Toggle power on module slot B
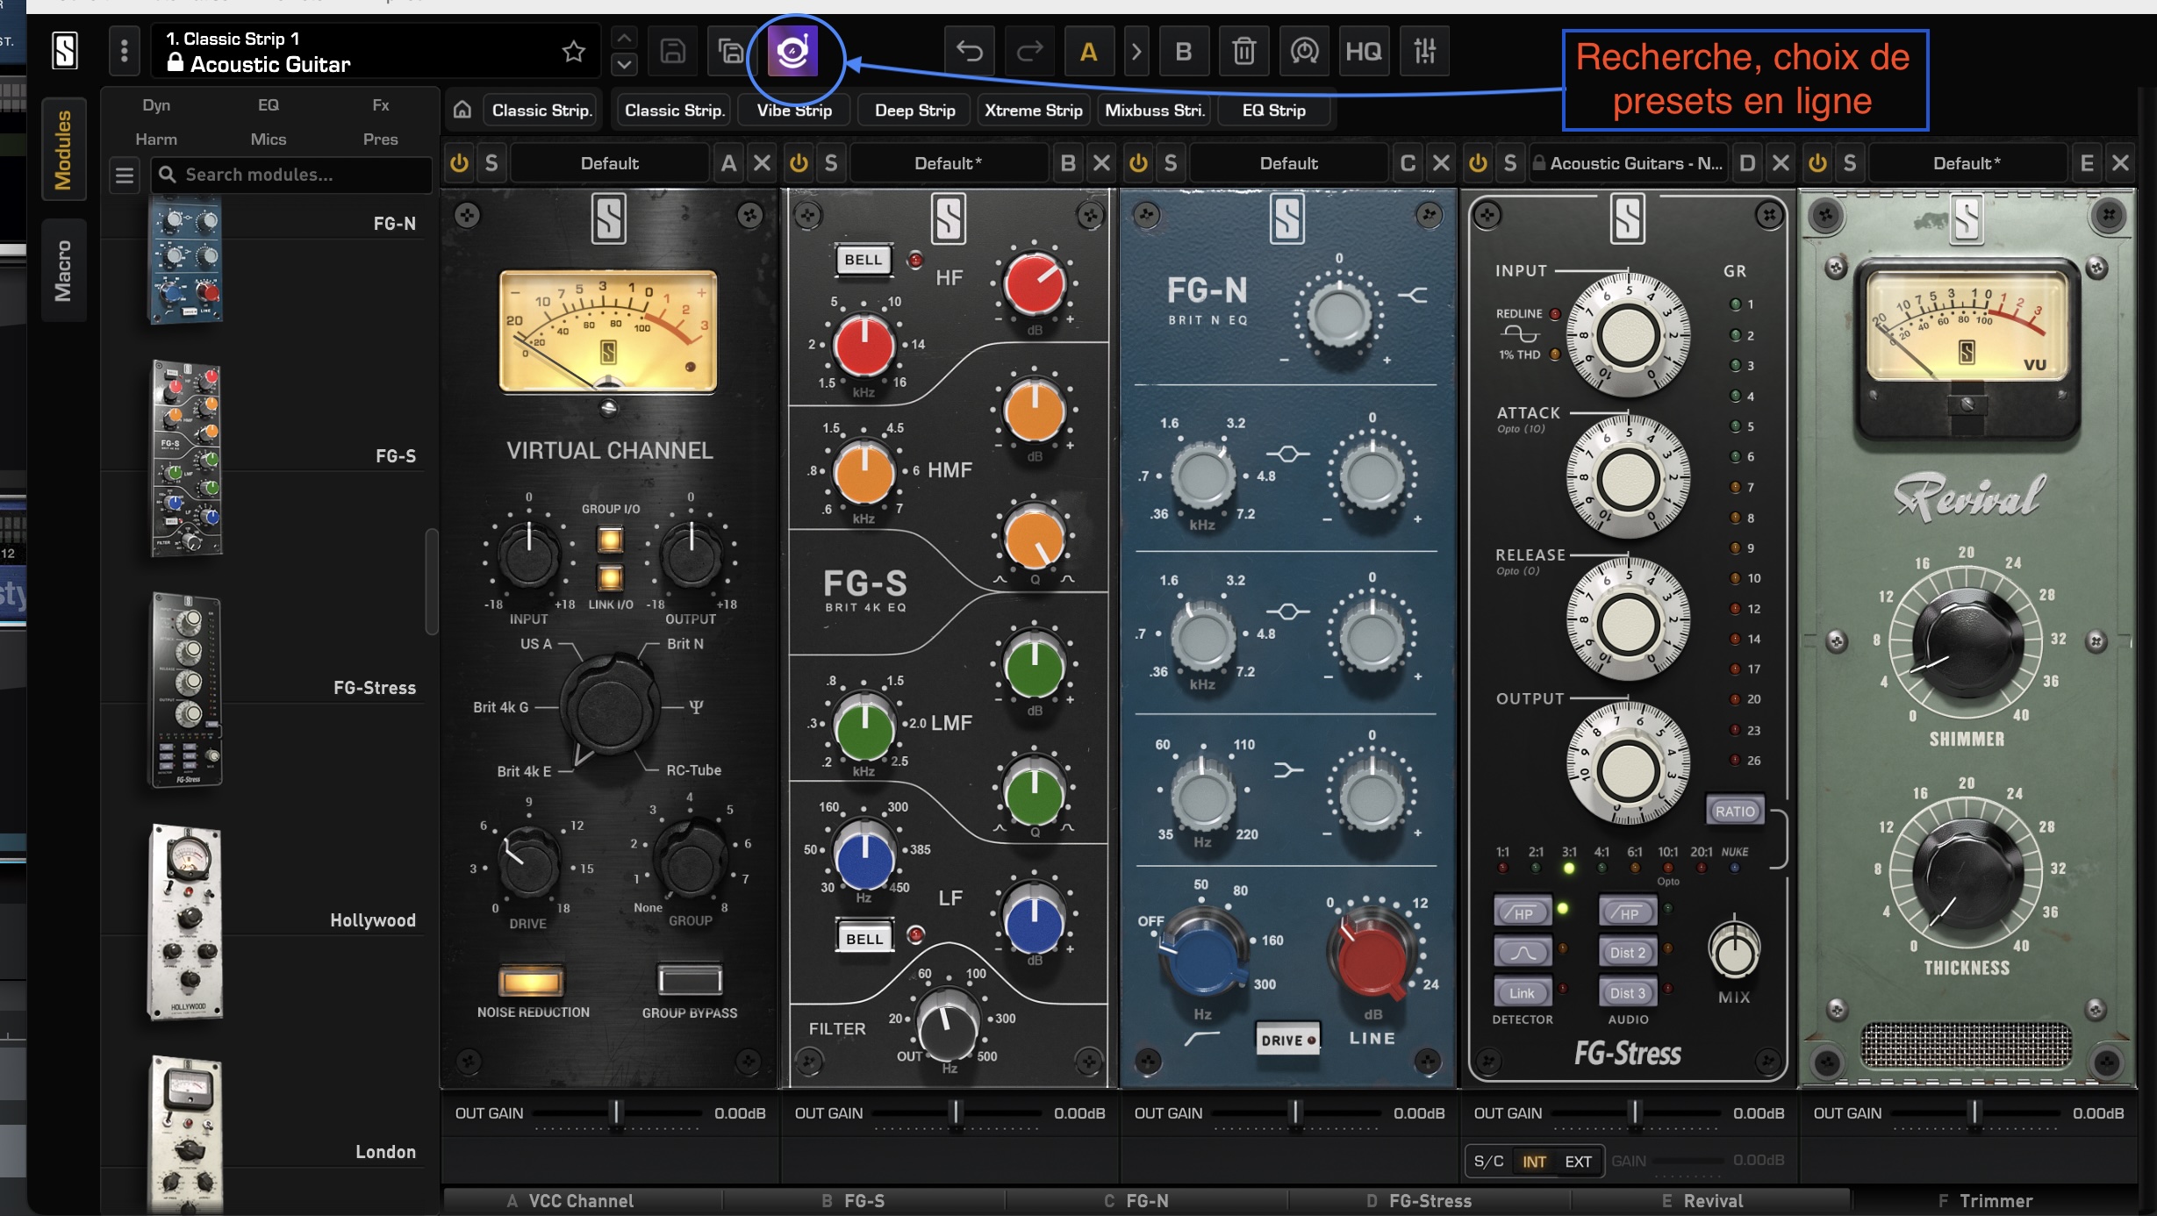The height and width of the screenshot is (1216, 2157). tap(799, 163)
